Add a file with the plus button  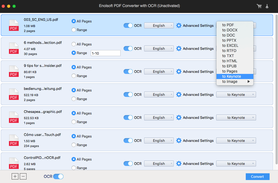[15, 177]
